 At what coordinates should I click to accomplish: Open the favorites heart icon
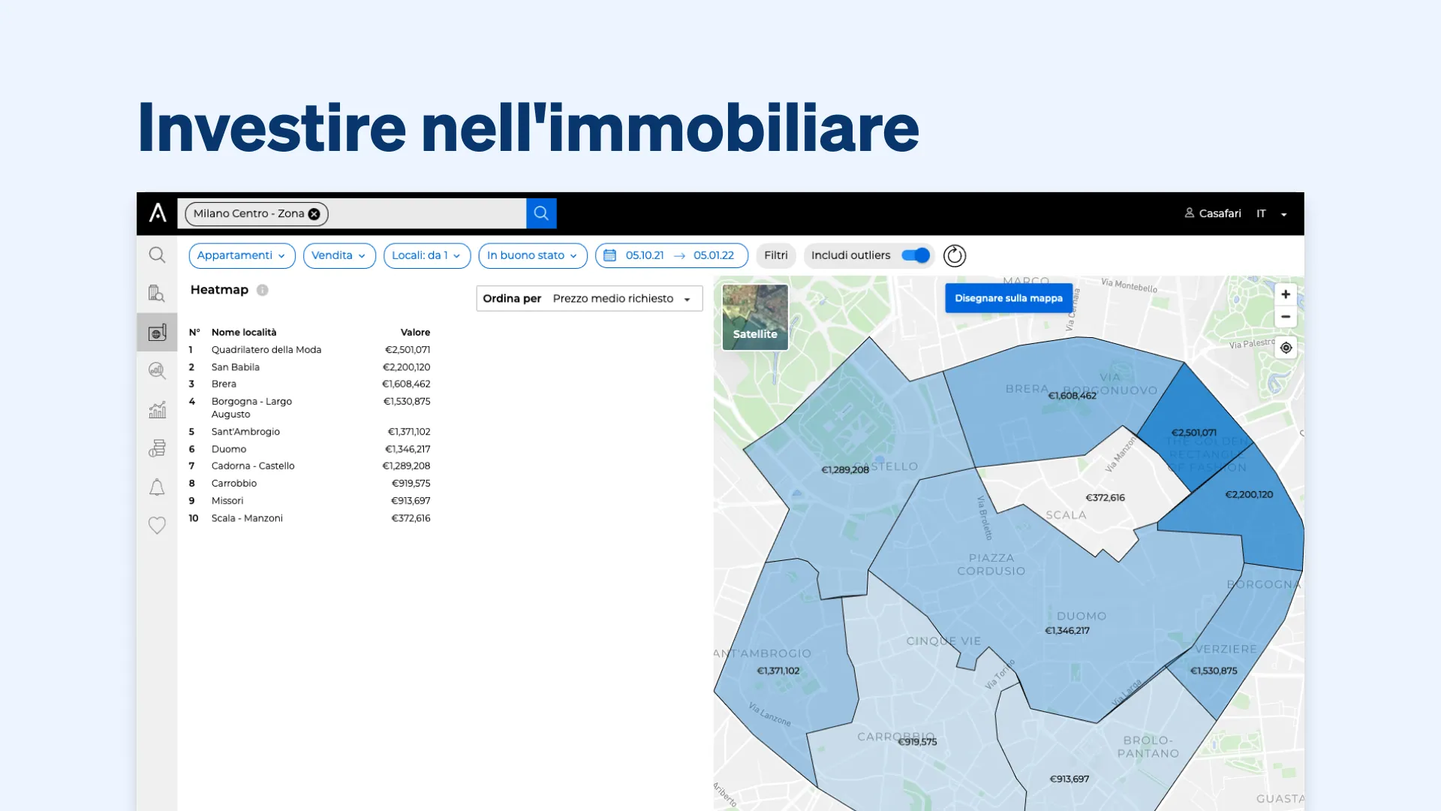[x=157, y=526]
